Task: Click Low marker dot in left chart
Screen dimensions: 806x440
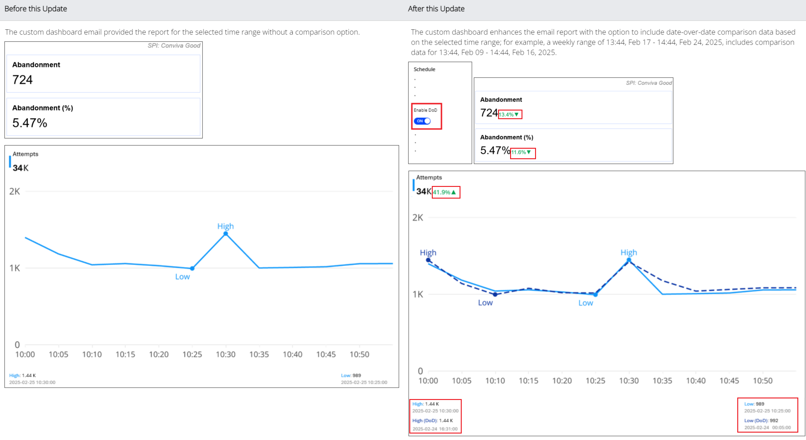Action: (192, 268)
